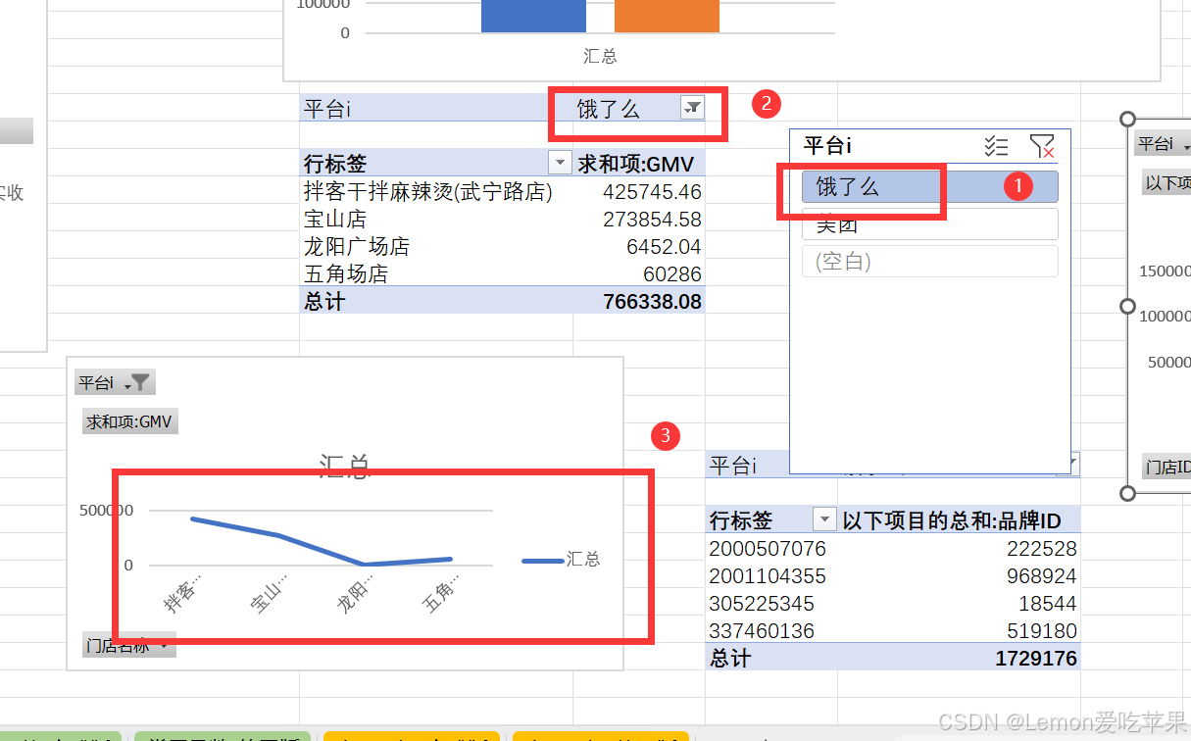Click the 宝山… category label on chart axis

click(x=271, y=594)
